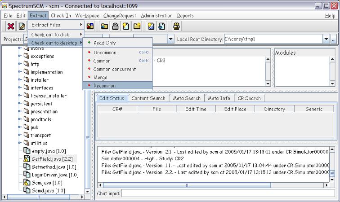Open the ChangeRequest menu
The image size is (340, 202).
pos(120,16)
